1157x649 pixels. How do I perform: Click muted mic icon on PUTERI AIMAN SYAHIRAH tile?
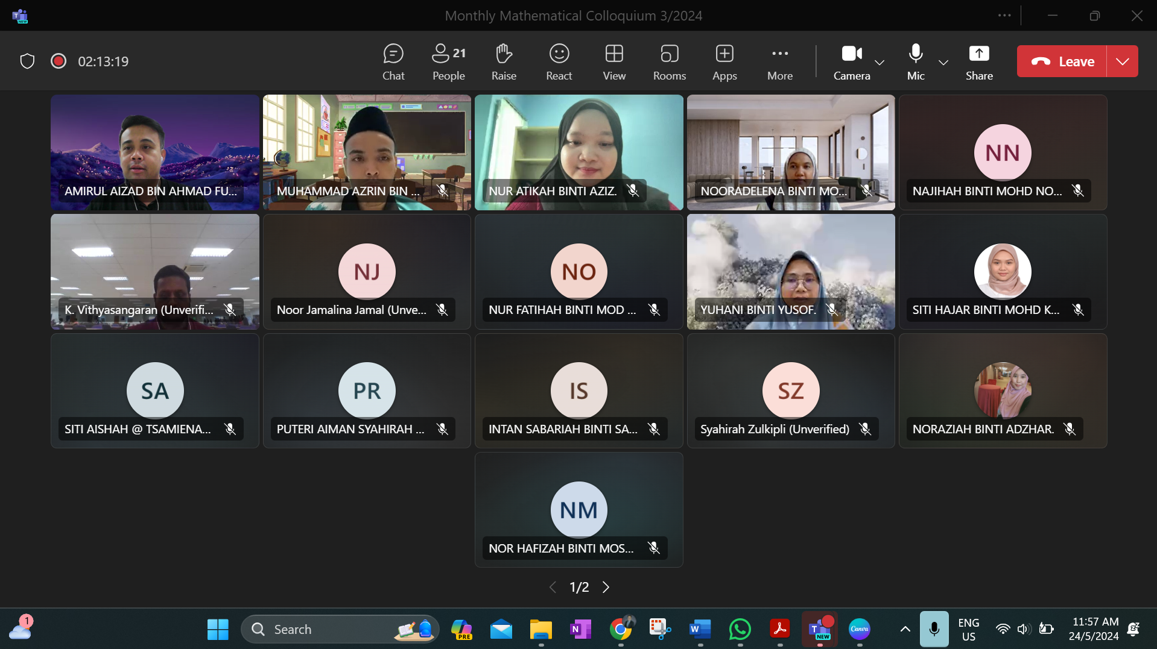(x=442, y=429)
